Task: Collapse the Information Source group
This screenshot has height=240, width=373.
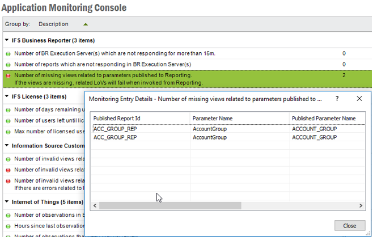Action: click(x=7, y=146)
